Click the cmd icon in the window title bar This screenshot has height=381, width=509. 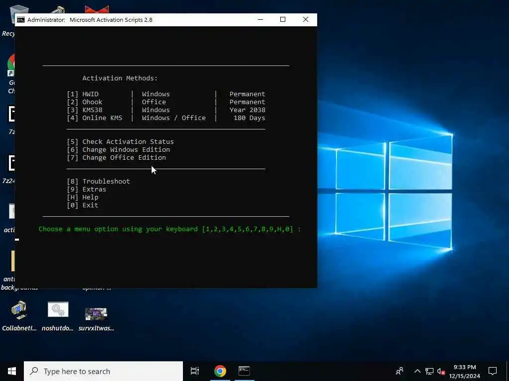pos(21,20)
